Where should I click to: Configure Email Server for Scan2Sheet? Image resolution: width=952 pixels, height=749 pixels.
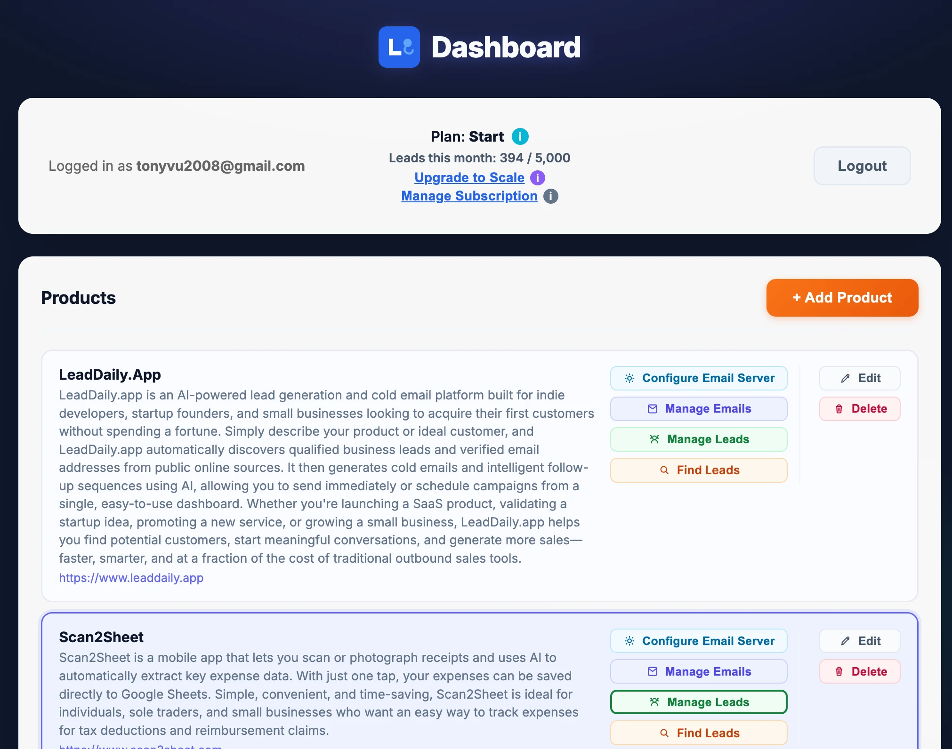click(699, 641)
